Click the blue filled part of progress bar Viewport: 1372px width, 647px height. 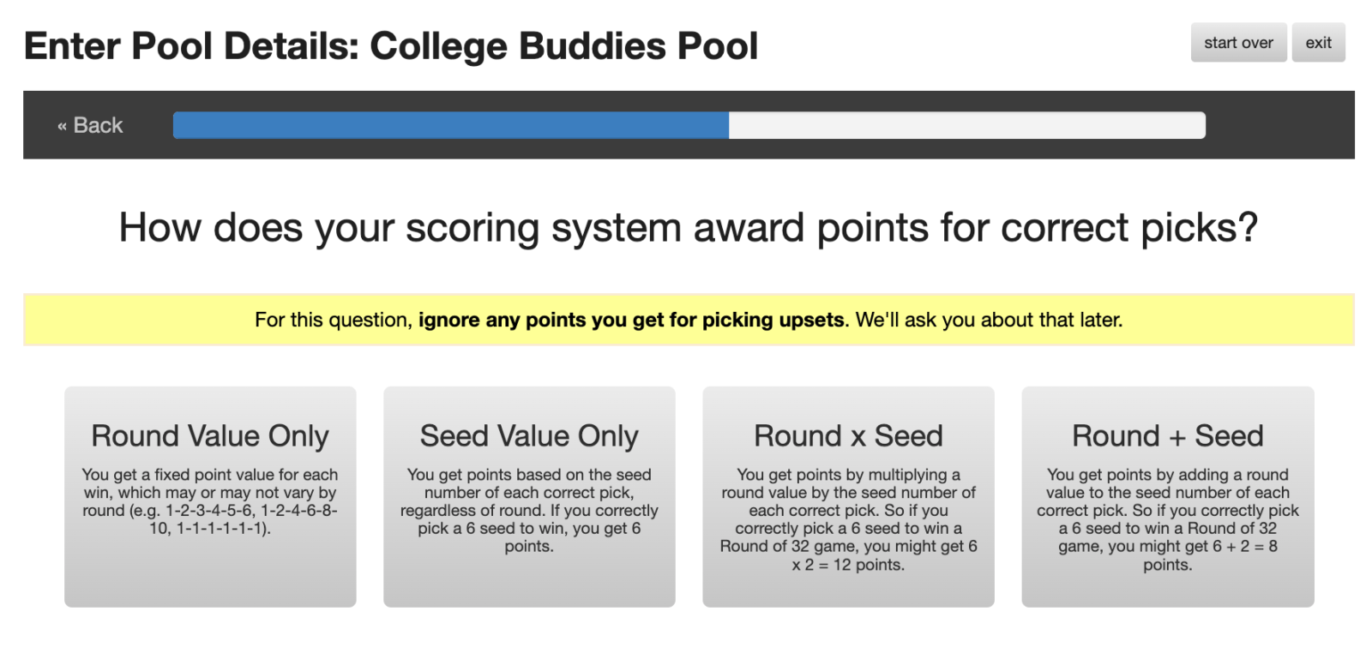point(450,125)
